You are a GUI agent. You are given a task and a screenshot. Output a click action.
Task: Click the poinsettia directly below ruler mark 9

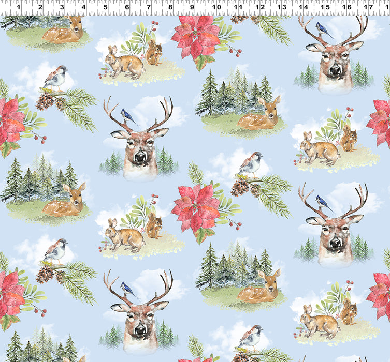click(197, 39)
